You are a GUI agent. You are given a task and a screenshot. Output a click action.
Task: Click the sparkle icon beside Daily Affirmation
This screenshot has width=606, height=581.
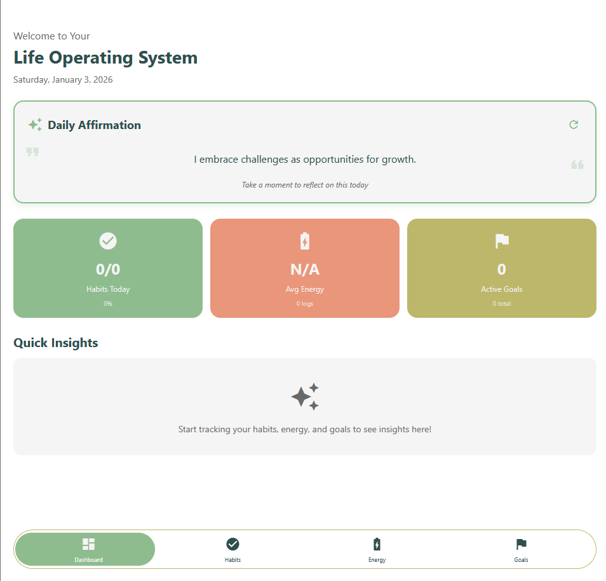35,125
